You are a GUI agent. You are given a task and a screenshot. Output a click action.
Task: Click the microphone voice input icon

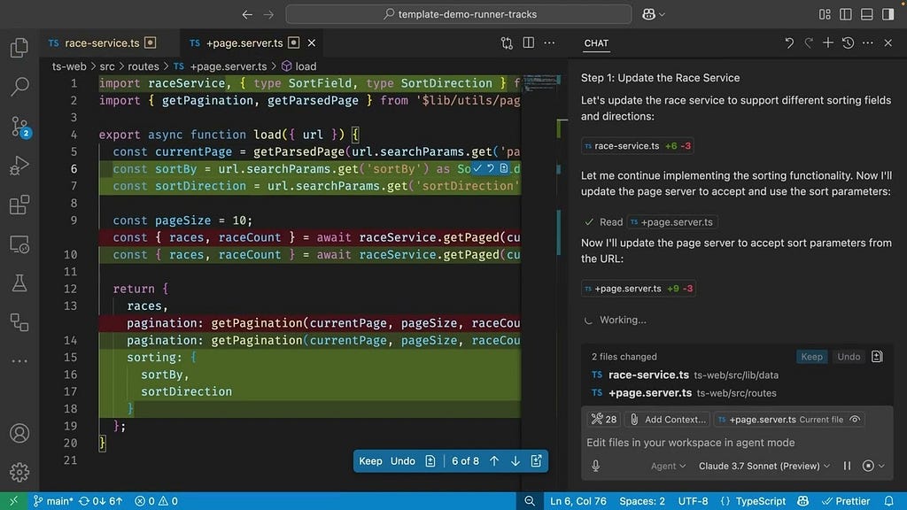596,466
